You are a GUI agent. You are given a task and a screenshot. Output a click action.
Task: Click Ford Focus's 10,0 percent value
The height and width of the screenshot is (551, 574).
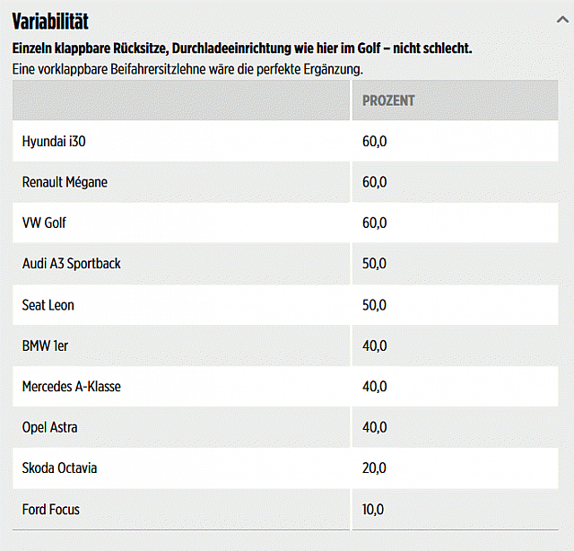click(373, 510)
